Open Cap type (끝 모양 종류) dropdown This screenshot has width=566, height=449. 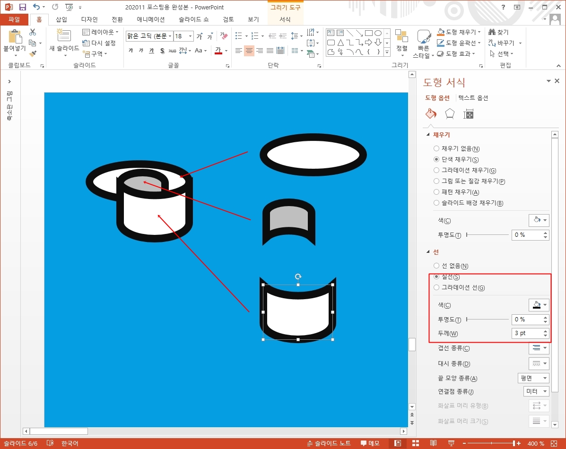[x=533, y=378]
